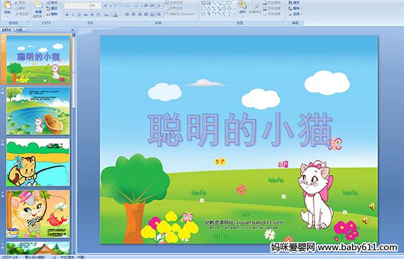This screenshot has width=404, height=259.
Task: Select the oval shape in the shapes gallery
Action: pyautogui.click(x=230, y=3)
